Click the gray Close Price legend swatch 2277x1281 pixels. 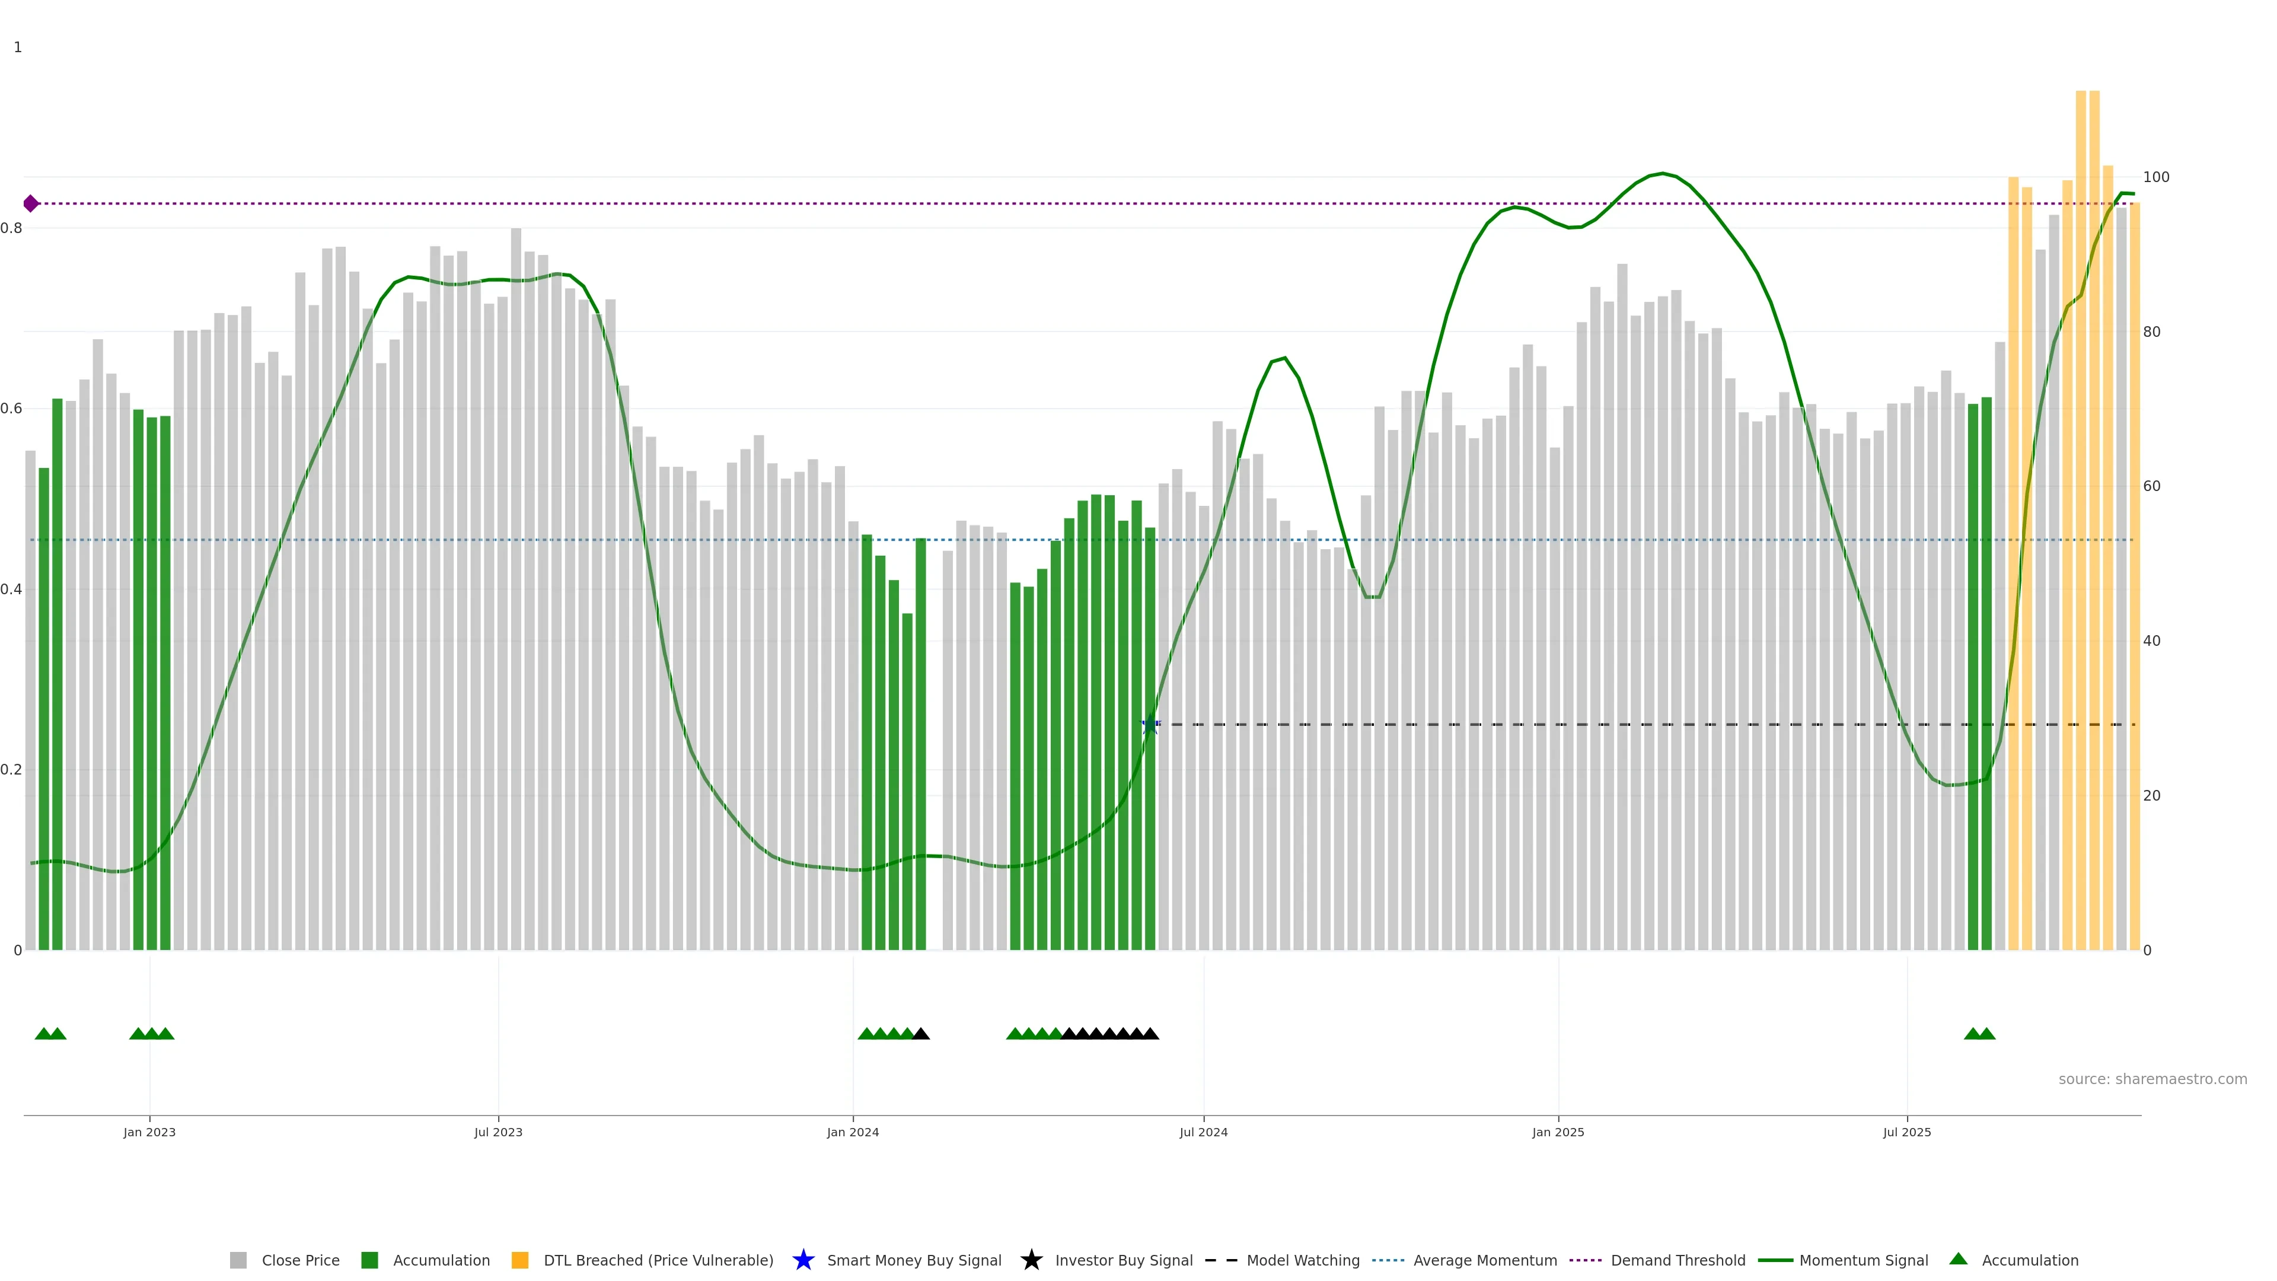[x=238, y=1261]
